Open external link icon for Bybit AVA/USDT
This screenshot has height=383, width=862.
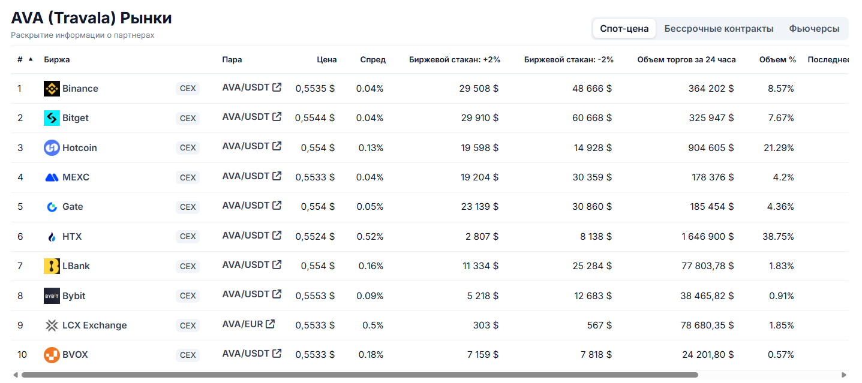(277, 294)
